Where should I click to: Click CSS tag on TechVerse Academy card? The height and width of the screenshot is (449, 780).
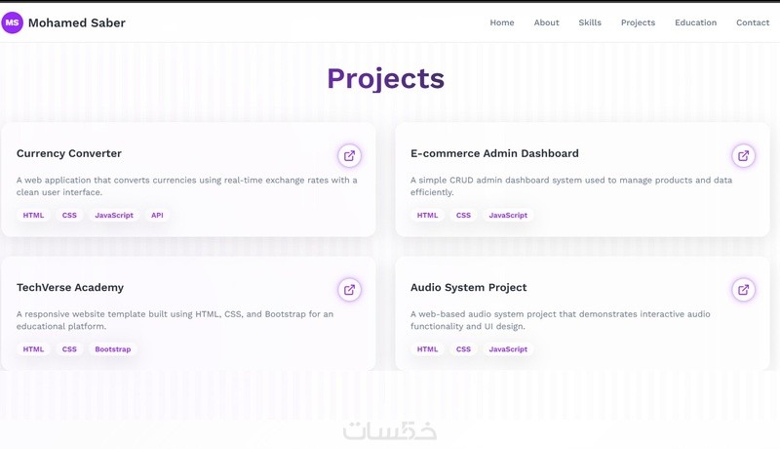[x=69, y=348]
